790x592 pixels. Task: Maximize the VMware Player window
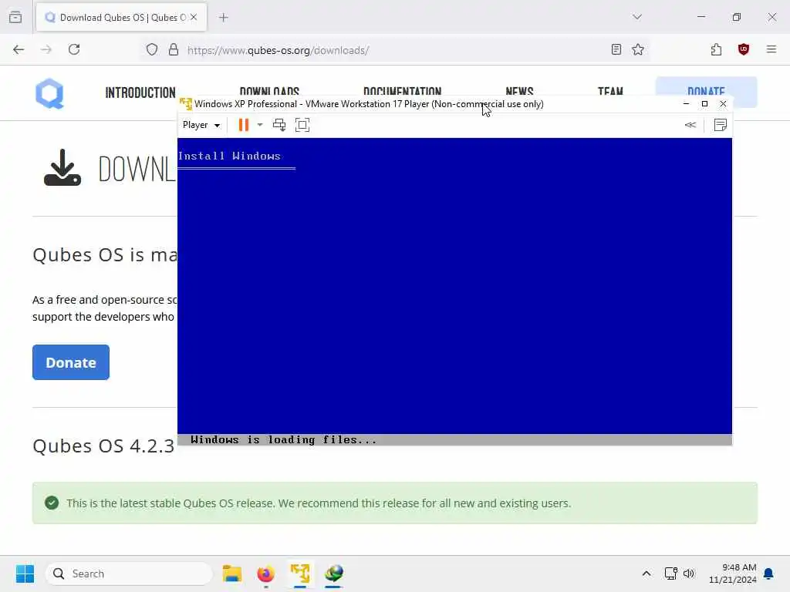(704, 104)
